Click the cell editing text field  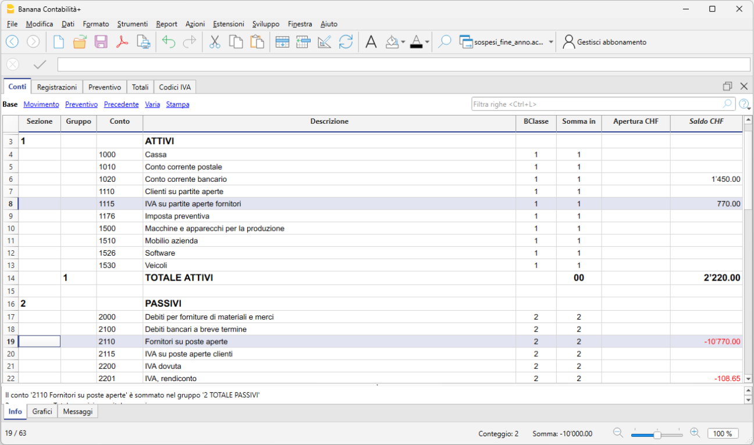[404, 64]
